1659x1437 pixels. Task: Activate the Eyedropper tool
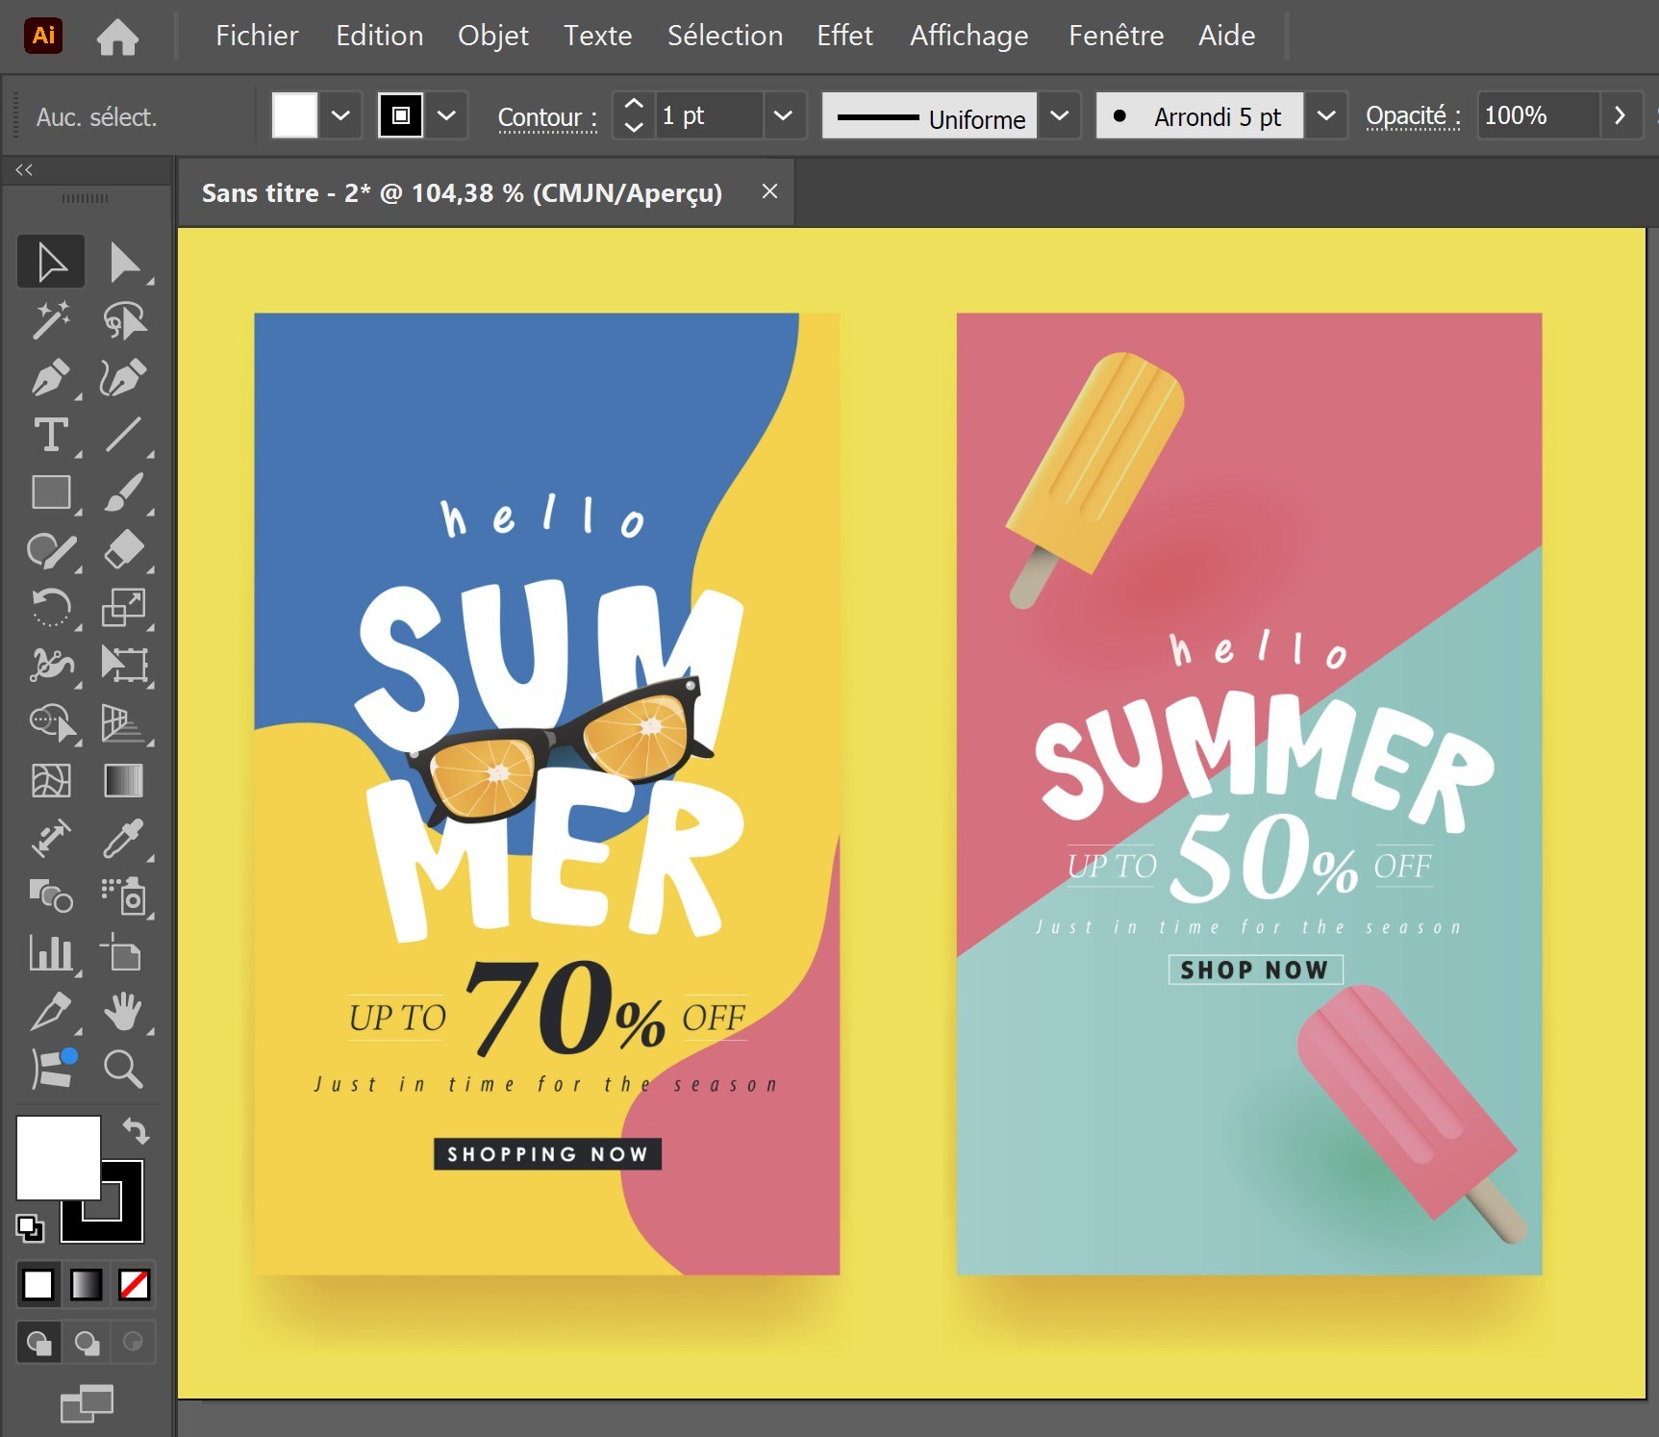click(x=124, y=838)
